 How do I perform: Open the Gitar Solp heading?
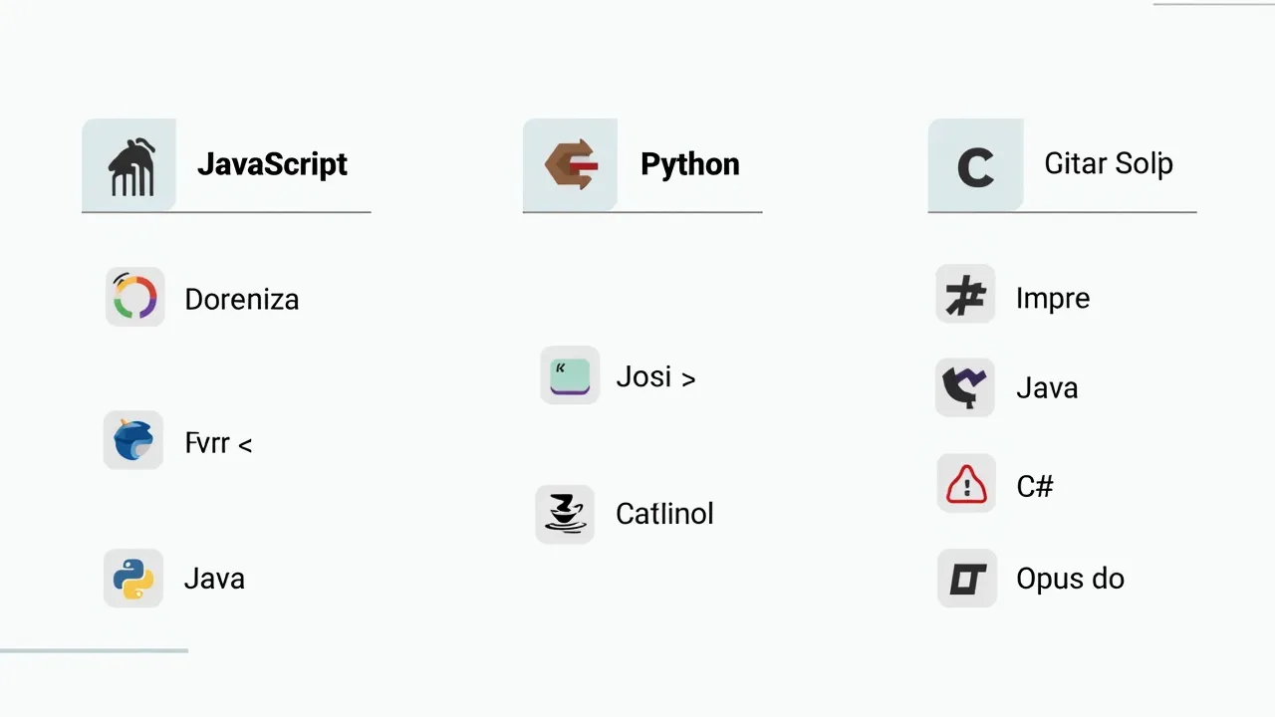pyautogui.click(x=1109, y=163)
